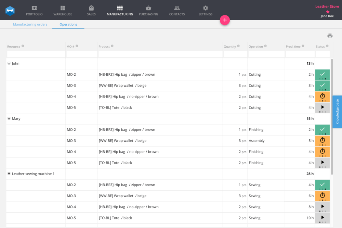Toggle the paused status of Mary's MO-3 Assembly

[x=322, y=140]
